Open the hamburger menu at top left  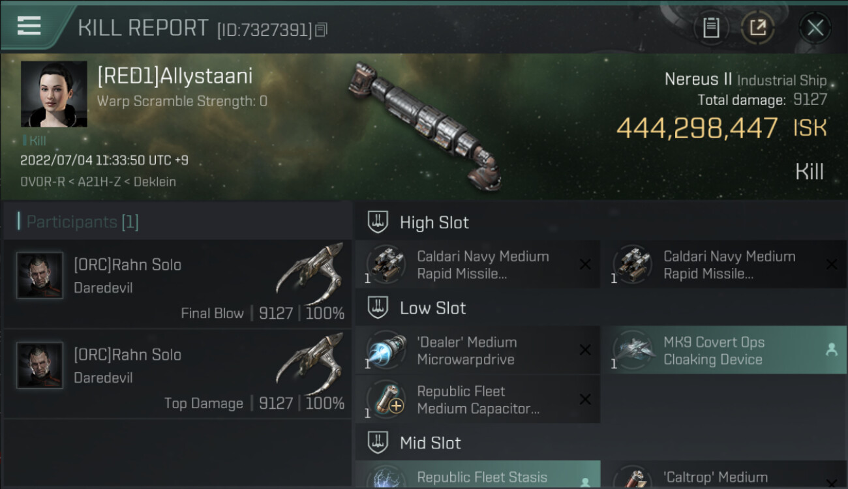pyautogui.click(x=29, y=26)
